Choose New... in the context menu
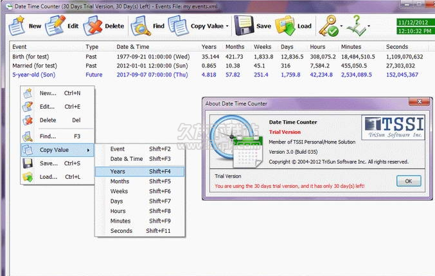Image resolution: width=435 pixels, height=276 pixels. pyautogui.click(x=58, y=93)
